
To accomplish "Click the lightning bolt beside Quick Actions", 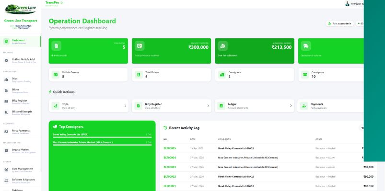I will [x=50, y=92].
